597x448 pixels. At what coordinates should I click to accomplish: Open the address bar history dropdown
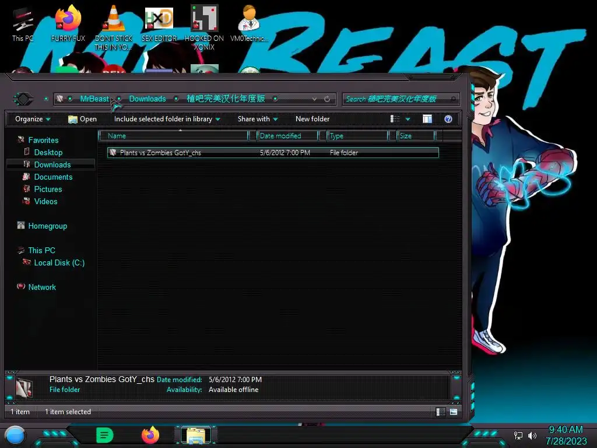point(314,99)
